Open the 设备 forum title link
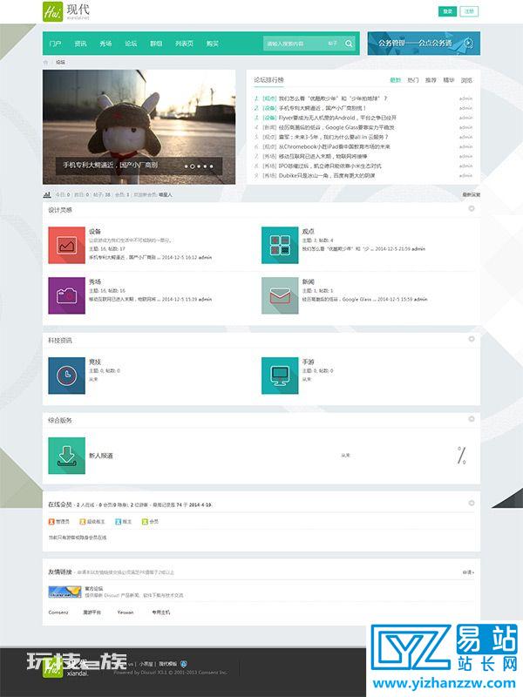523x697 pixels. pos(95,232)
